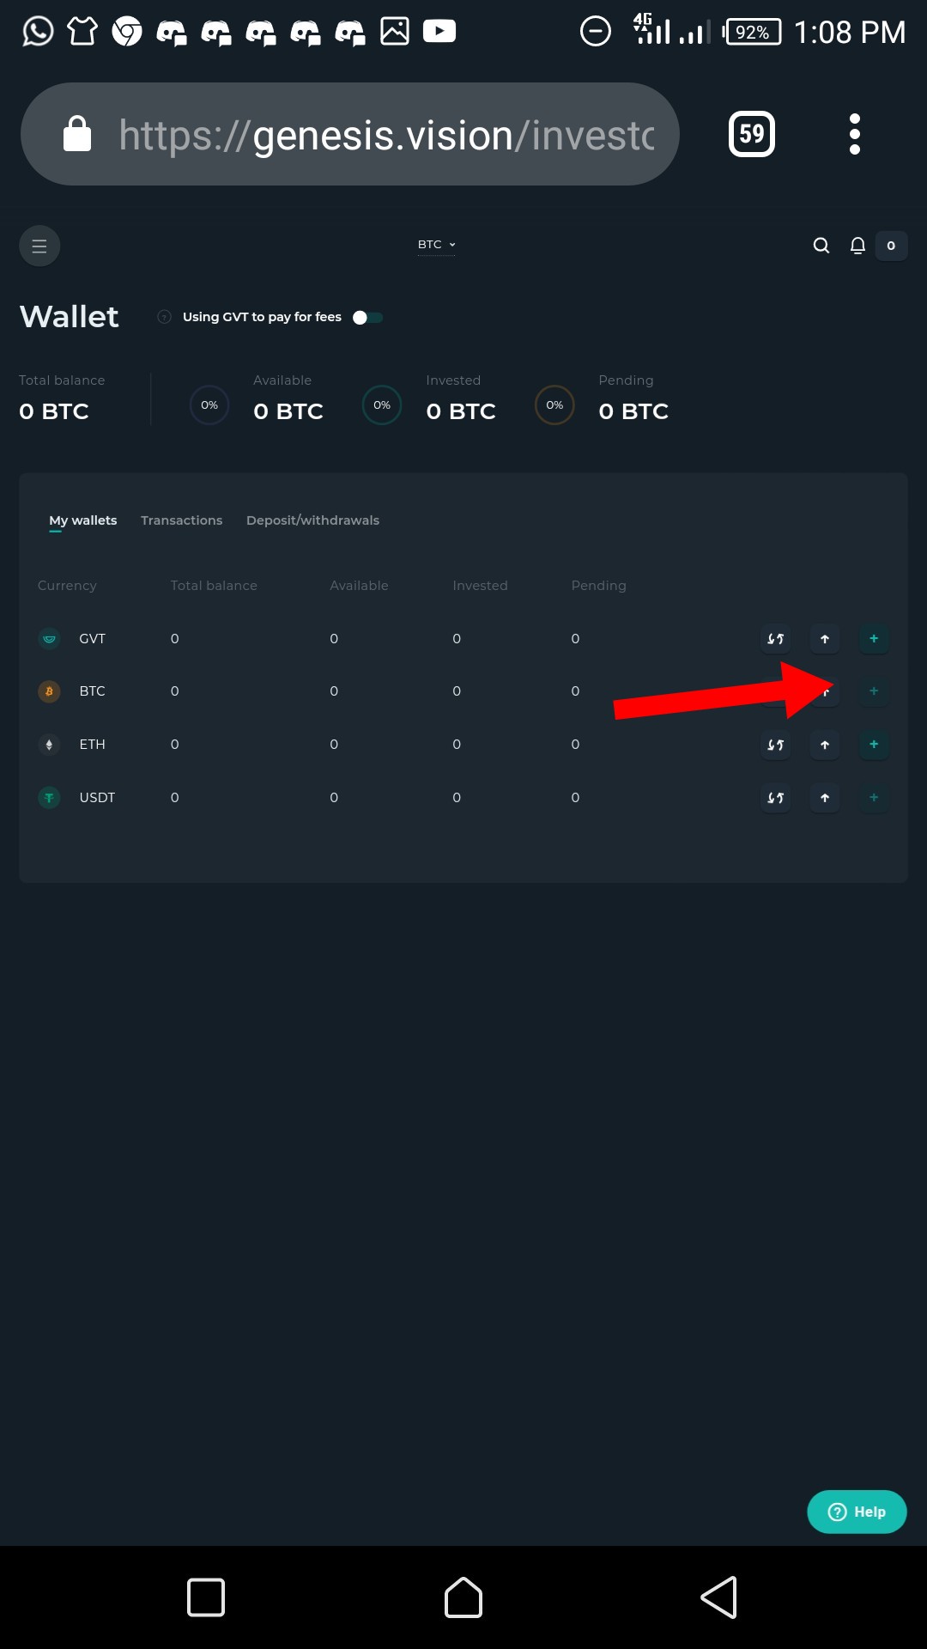
Task: Click the ETH wallet transfer icon
Action: 776,745
